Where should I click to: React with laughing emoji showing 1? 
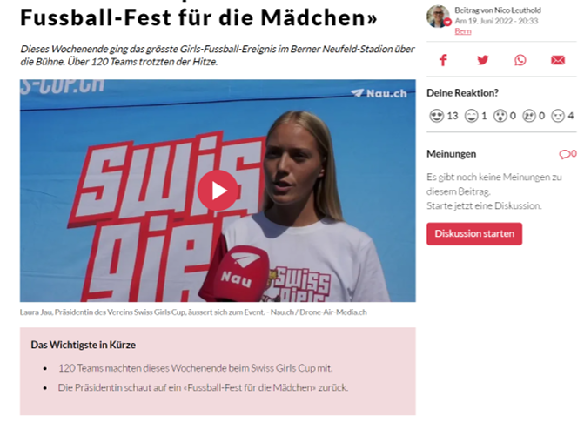click(x=471, y=116)
